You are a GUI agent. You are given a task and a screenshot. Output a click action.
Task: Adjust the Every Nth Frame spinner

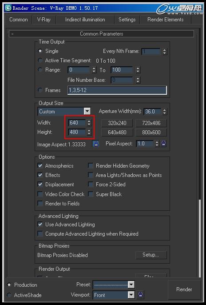point(164,52)
